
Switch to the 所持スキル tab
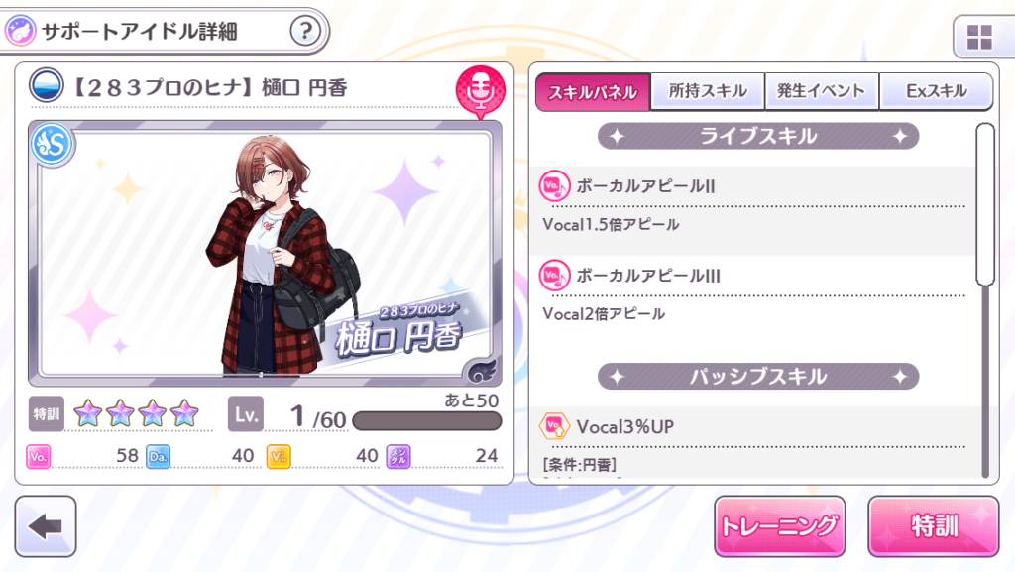pyautogui.click(x=708, y=91)
